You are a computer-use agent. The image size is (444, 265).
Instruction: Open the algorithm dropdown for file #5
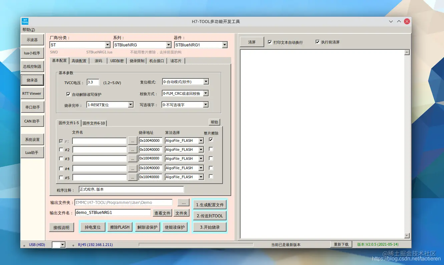pyautogui.click(x=201, y=177)
